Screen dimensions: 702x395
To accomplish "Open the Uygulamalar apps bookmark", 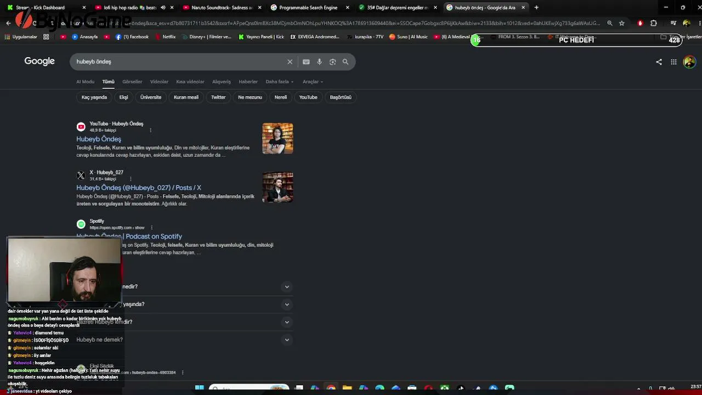I will [x=21, y=37].
